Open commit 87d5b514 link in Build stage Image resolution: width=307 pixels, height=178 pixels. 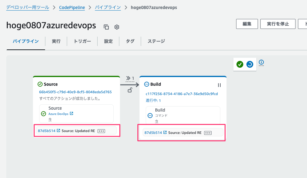(153, 133)
